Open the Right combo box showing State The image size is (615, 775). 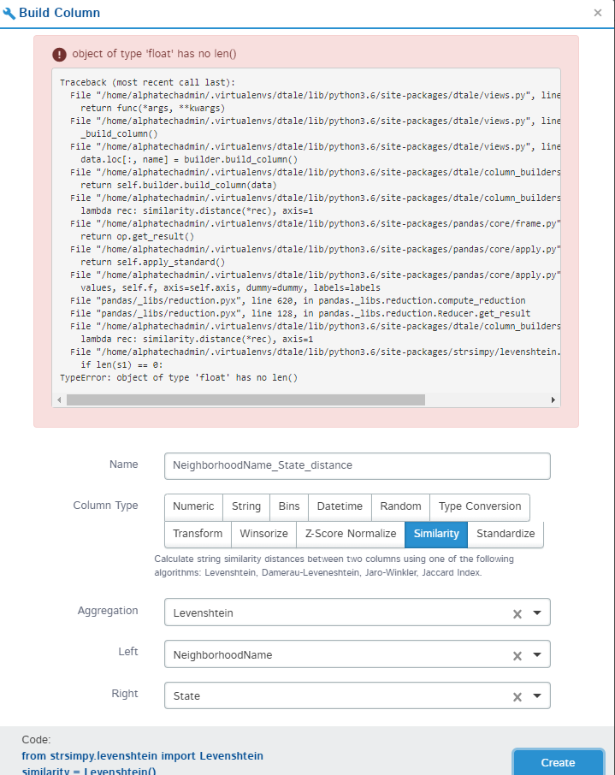point(357,696)
